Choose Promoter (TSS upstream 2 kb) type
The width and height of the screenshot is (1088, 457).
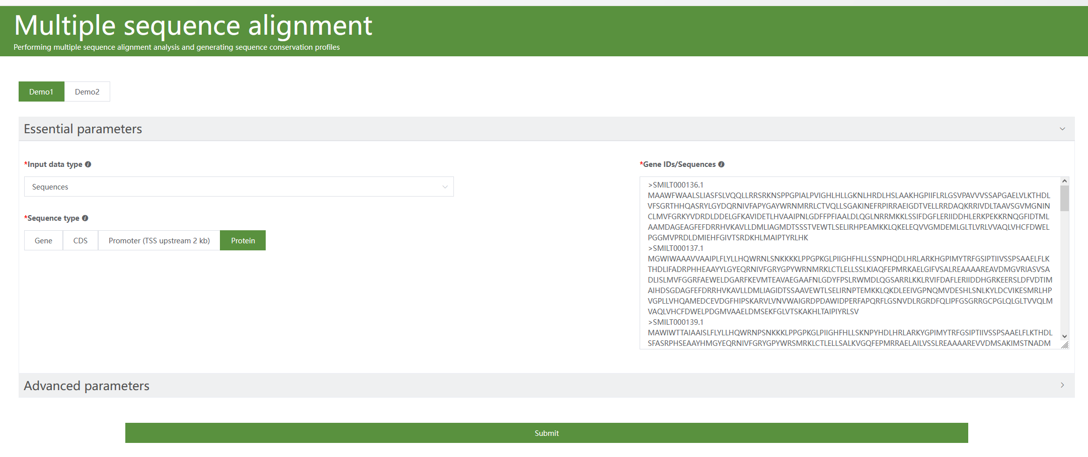[x=159, y=240]
